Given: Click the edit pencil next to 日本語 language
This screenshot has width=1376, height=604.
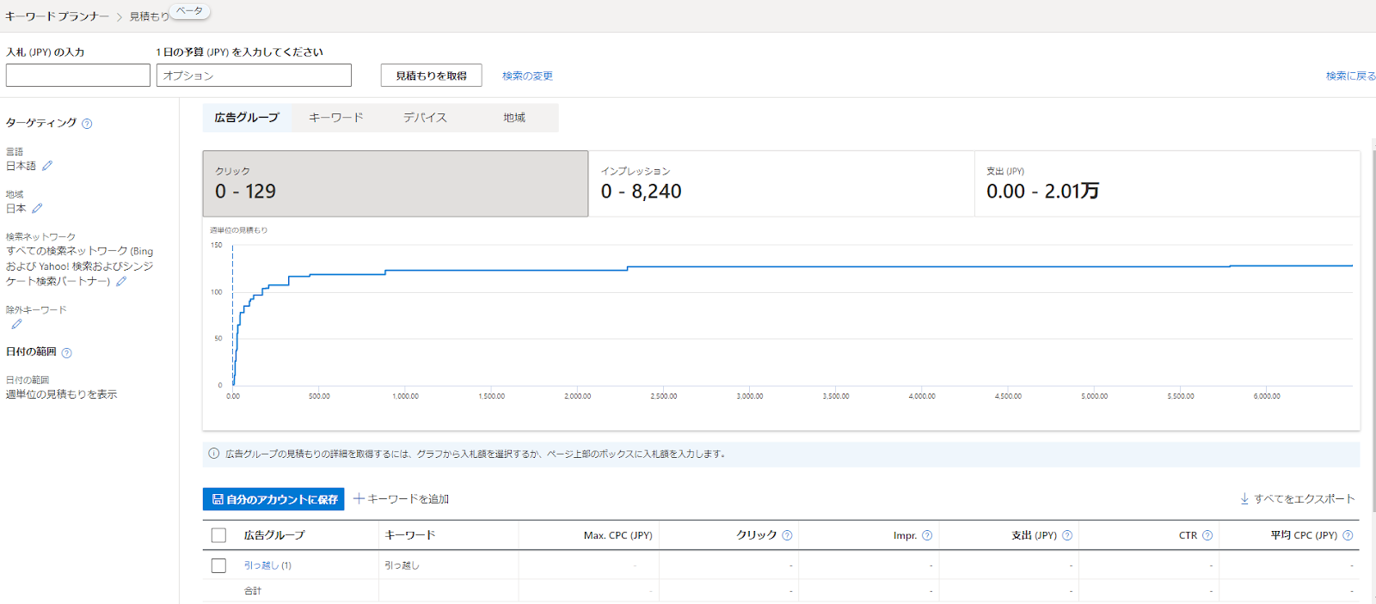Looking at the screenshot, I should click(x=47, y=166).
